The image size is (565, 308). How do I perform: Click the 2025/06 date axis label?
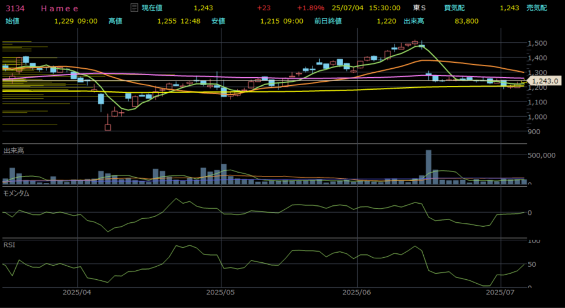pos(357,293)
